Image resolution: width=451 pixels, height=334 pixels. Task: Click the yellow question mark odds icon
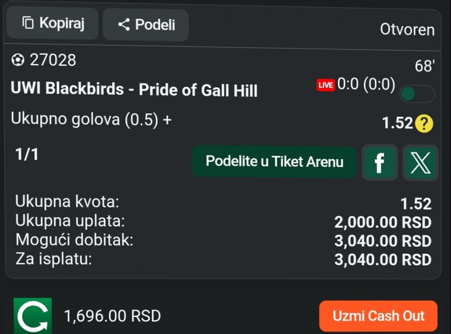click(x=424, y=123)
